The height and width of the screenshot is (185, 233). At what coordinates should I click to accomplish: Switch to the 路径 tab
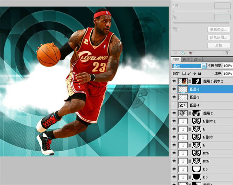click(x=197, y=60)
